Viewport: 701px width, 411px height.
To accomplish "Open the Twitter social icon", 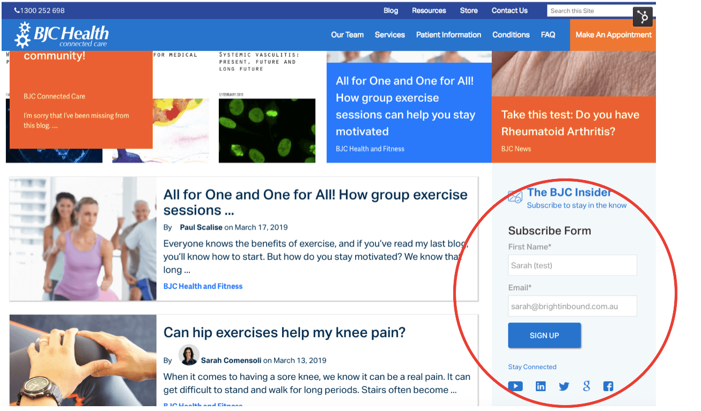I will click(564, 386).
